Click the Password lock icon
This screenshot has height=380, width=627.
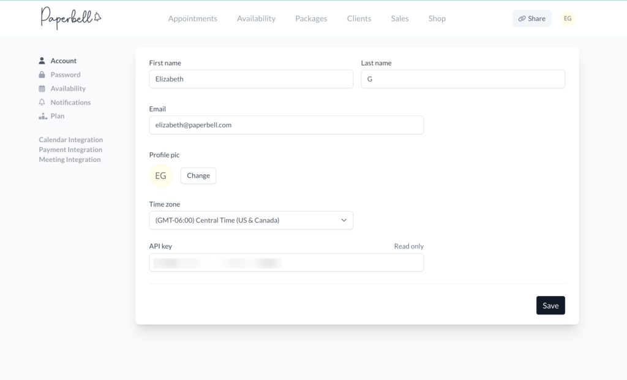pos(42,75)
